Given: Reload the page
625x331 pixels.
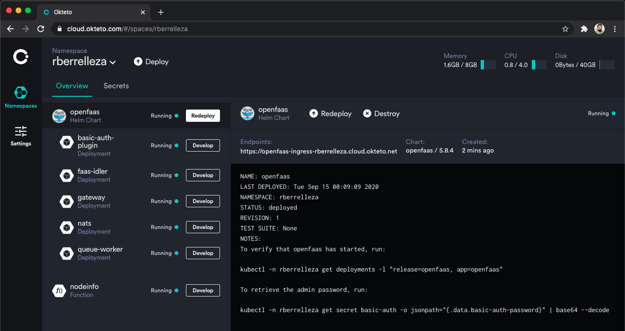Looking at the screenshot, I should coord(41,29).
